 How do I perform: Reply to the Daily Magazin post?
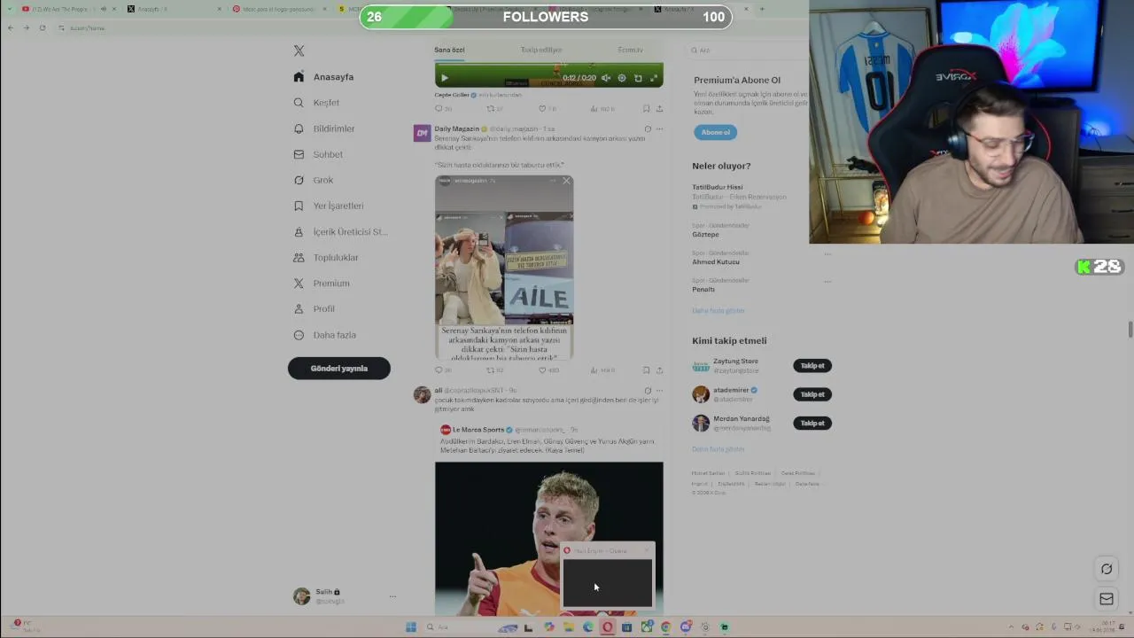(442, 370)
